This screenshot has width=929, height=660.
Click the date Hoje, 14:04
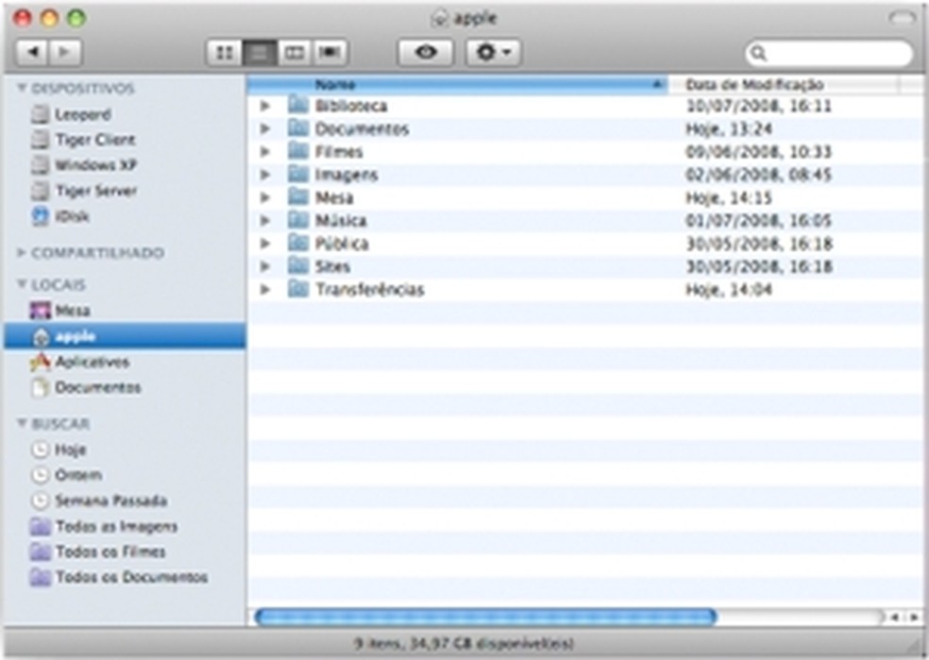[x=728, y=289]
